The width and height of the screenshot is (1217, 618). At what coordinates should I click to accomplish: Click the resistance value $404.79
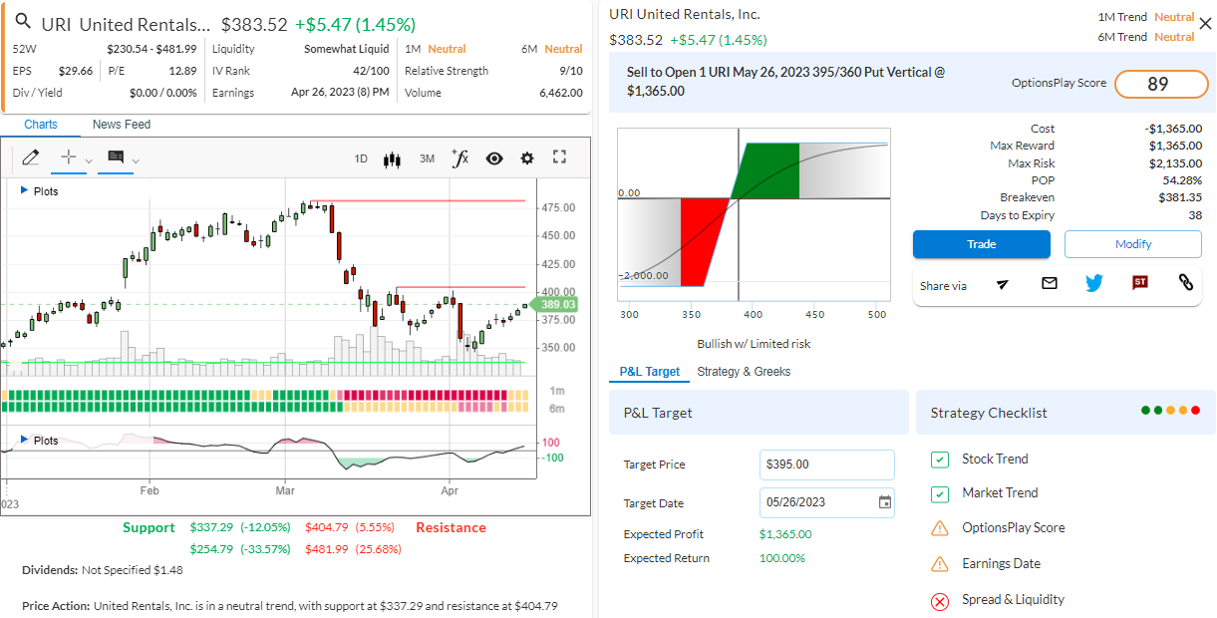click(327, 527)
